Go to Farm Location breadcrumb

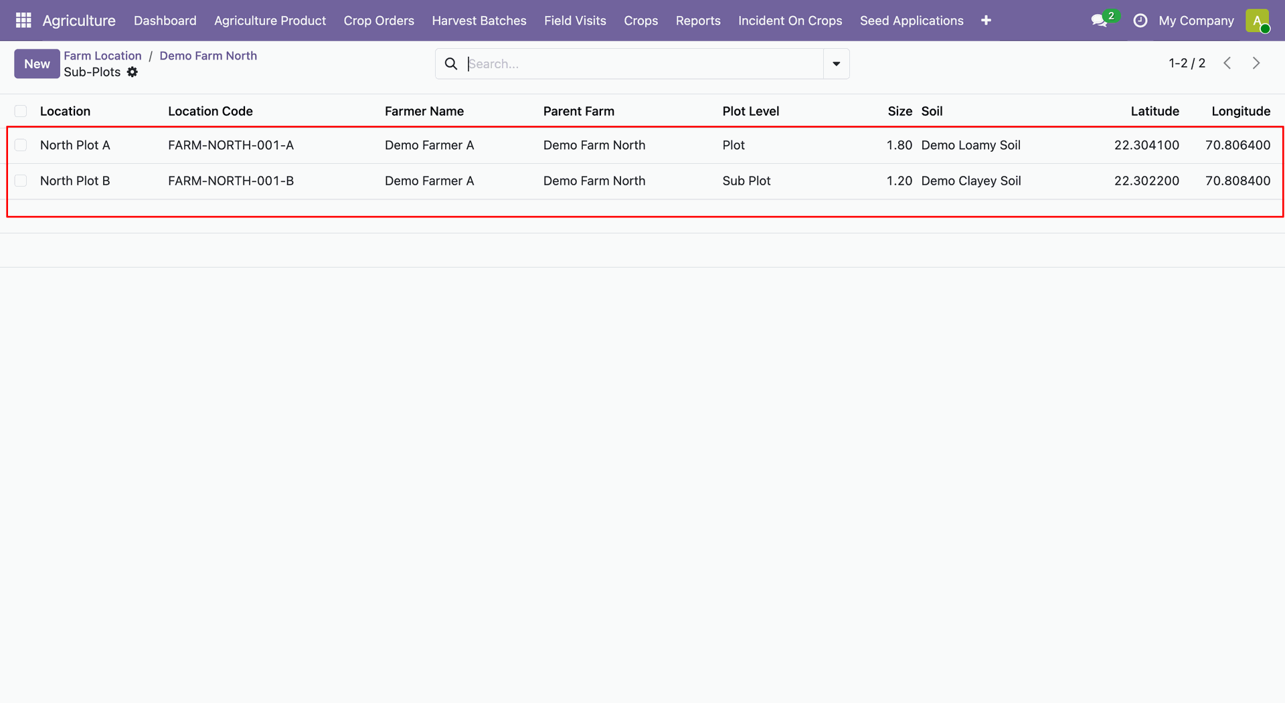click(102, 56)
